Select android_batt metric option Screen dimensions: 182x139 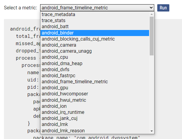(x=55, y=27)
